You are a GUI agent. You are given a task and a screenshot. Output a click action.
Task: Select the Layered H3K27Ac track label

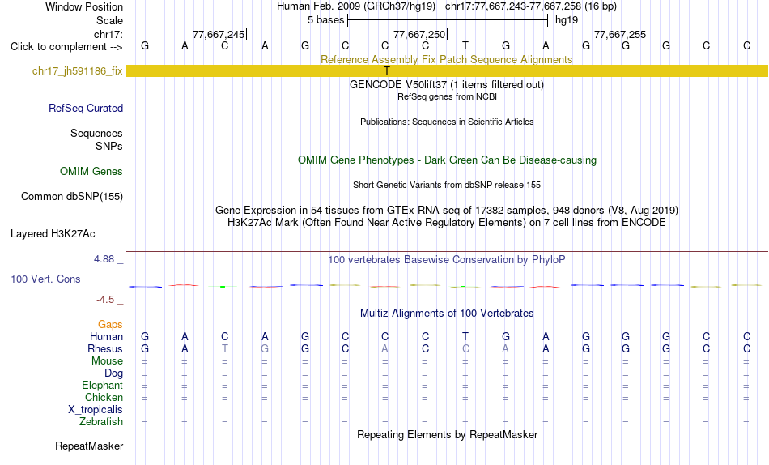[53, 234]
